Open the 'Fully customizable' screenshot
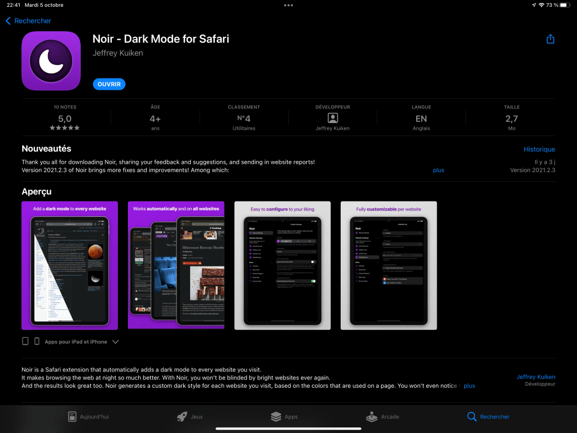 pyautogui.click(x=389, y=265)
